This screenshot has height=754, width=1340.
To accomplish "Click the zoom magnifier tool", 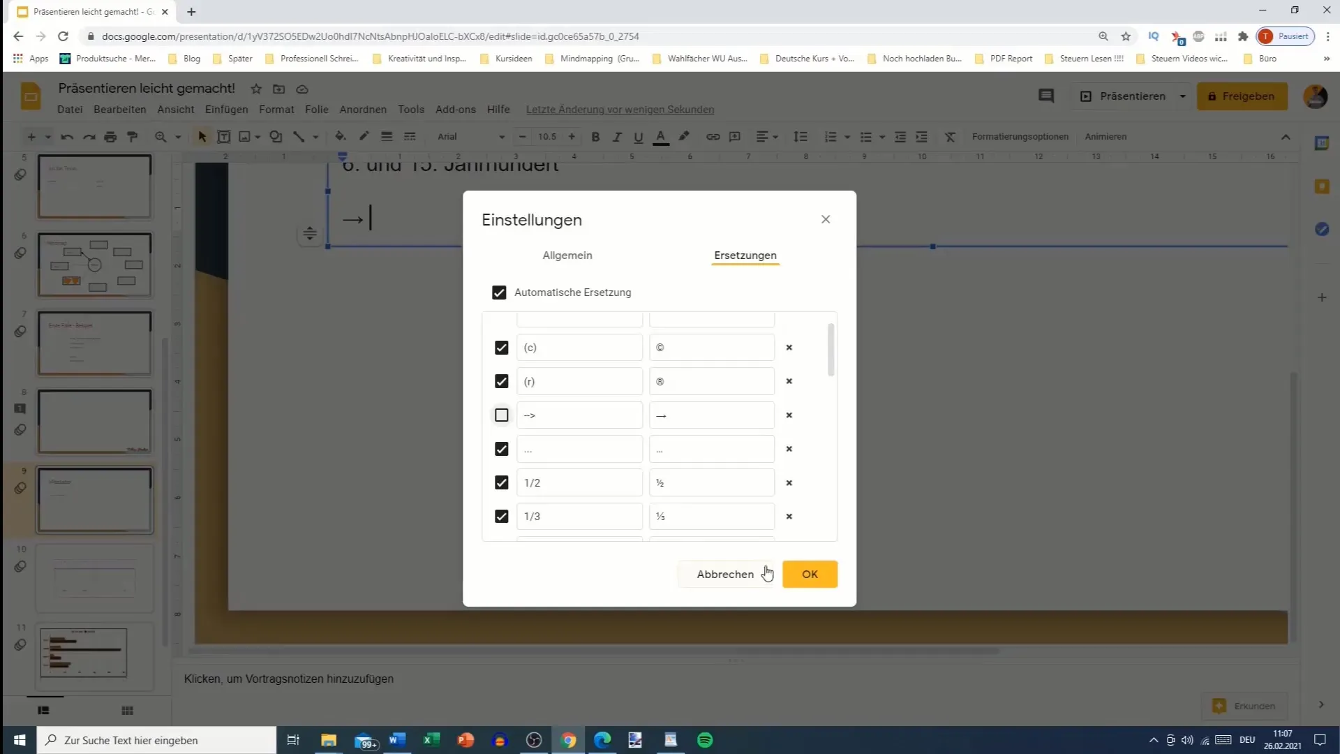I will click(161, 137).
